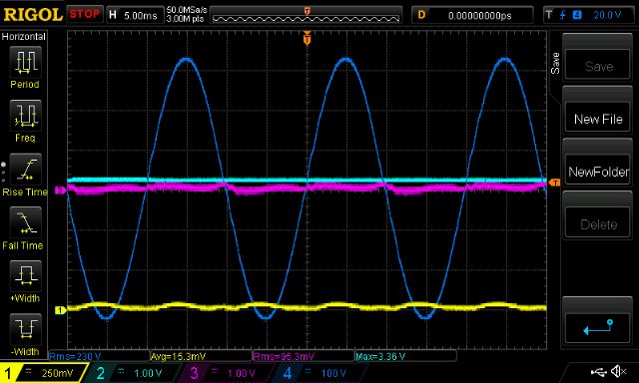The height and width of the screenshot is (383, 639).
Task: Click the muted speaker icon
Action: pyautogui.click(x=619, y=371)
